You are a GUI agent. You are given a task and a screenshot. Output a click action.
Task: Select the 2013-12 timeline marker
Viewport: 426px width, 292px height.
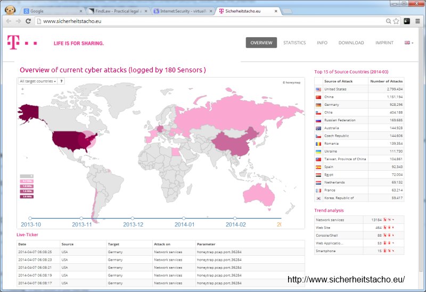pyautogui.click(x=132, y=218)
